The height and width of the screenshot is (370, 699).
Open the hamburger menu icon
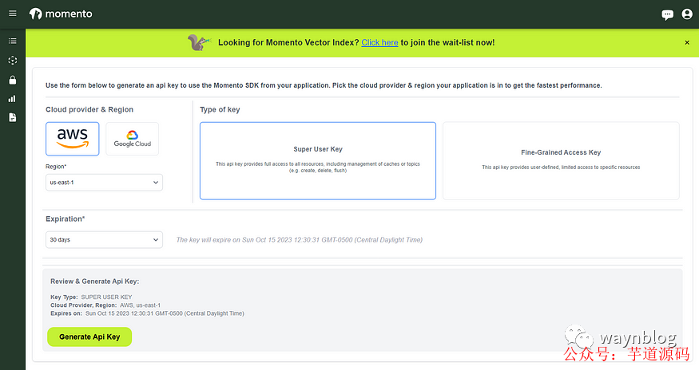13,14
